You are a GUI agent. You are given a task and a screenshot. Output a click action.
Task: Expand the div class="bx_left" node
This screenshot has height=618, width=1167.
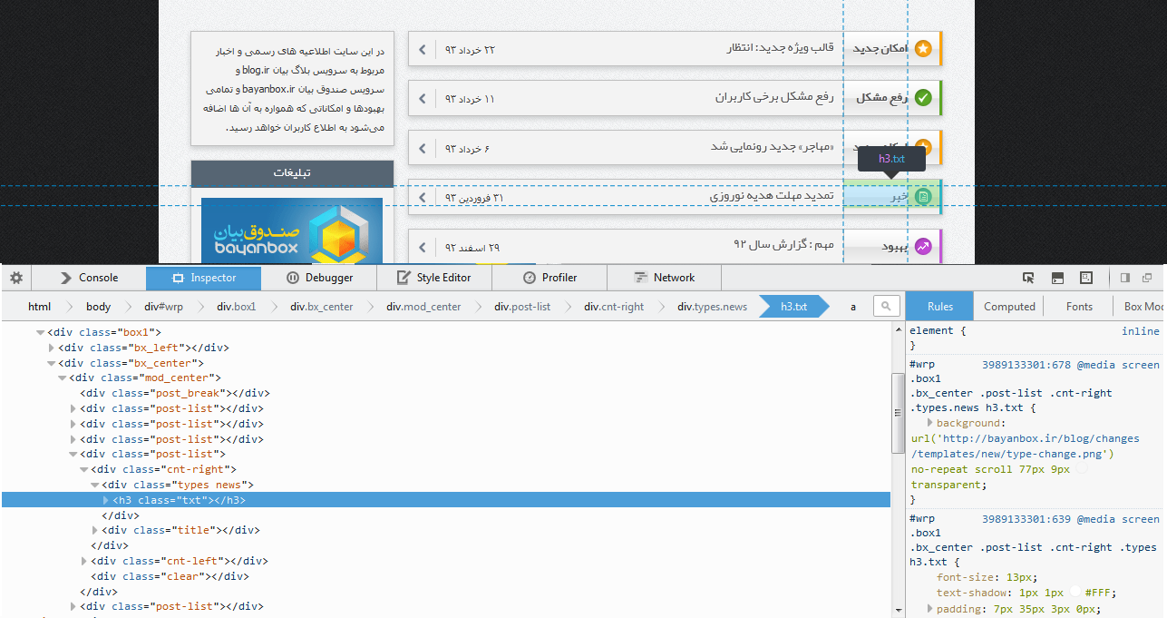coord(52,348)
